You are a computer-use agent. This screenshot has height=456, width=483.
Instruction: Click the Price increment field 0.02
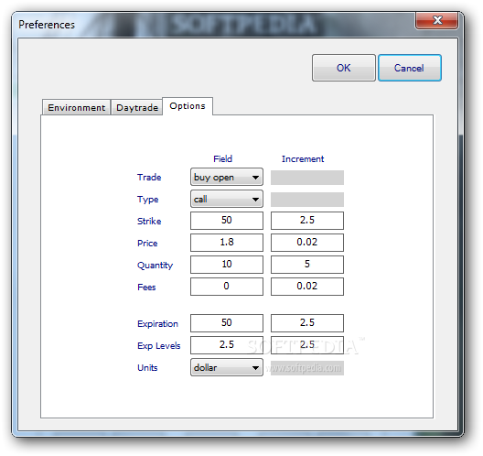(x=307, y=243)
